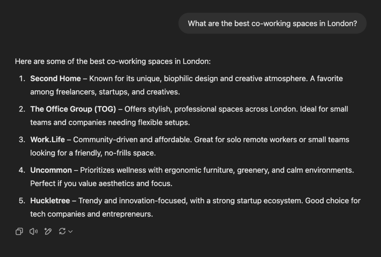Click 'looking for a friendly, no-frills space'
The width and height of the screenshot is (381, 257).
tap(93, 153)
